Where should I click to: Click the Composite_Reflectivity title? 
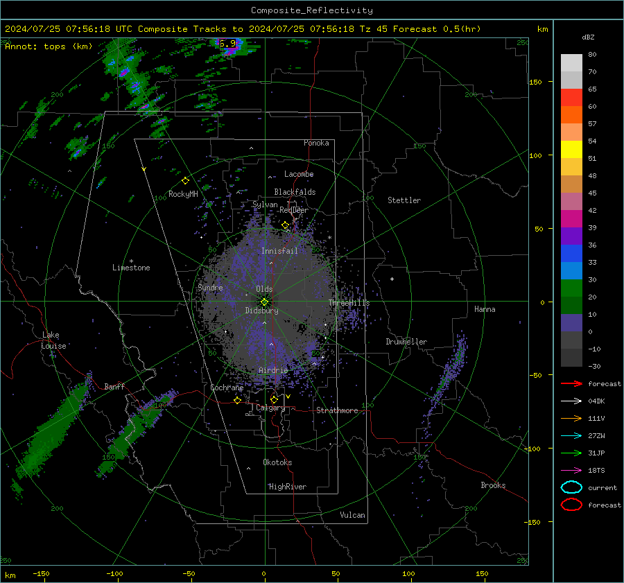312,10
